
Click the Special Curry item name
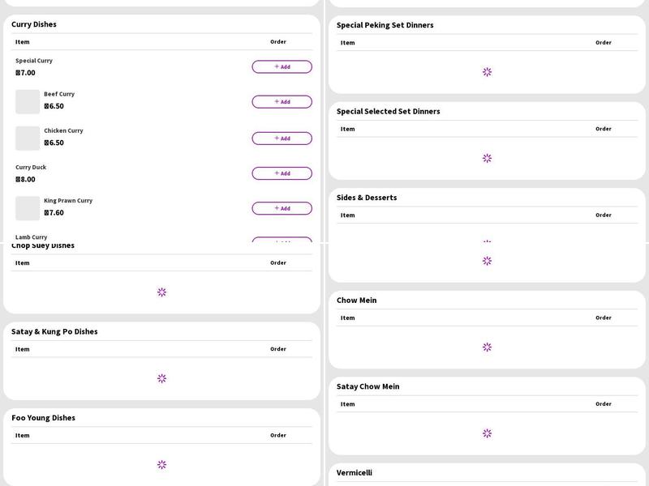click(34, 61)
